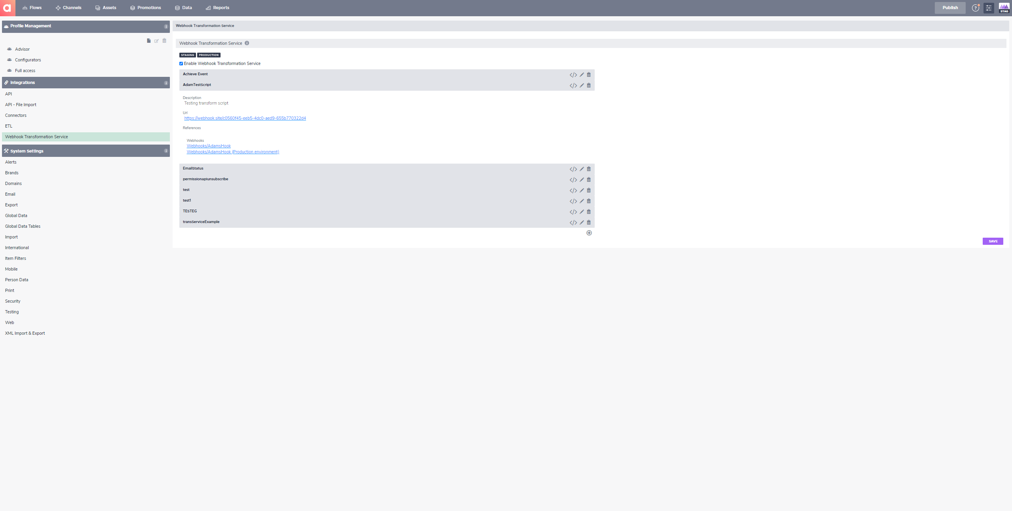Show System Settings info icon
The width and height of the screenshot is (1012, 511).
[x=166, y=151]
